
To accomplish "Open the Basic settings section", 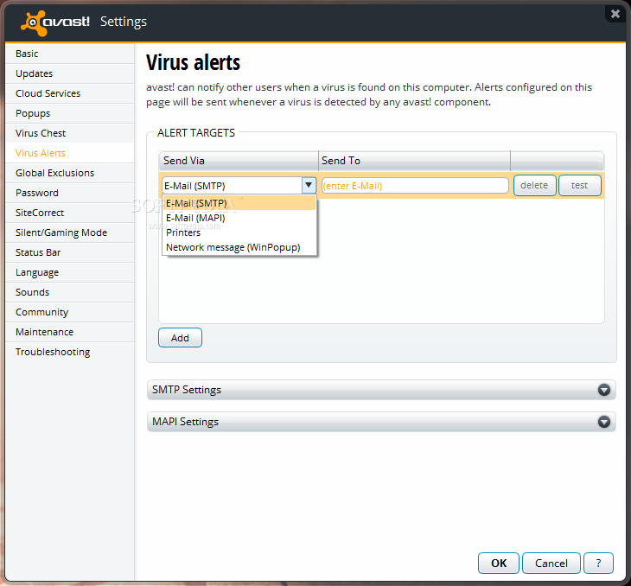I will [70, 54].
